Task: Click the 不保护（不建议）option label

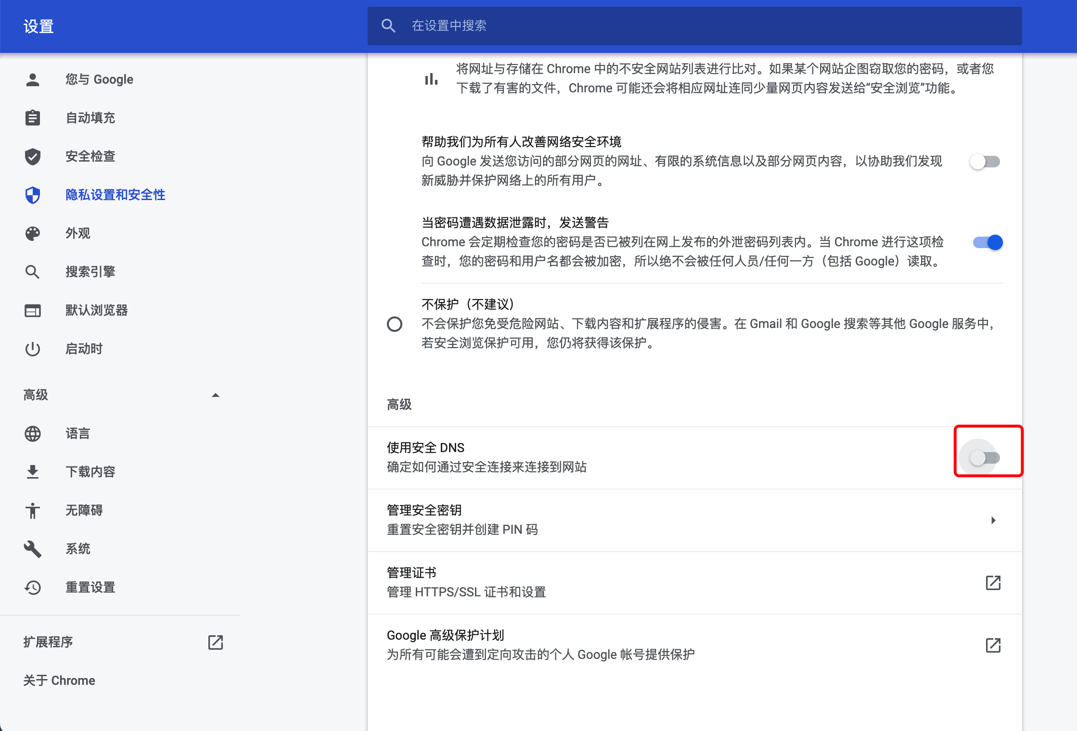Action: click(468, 304)
